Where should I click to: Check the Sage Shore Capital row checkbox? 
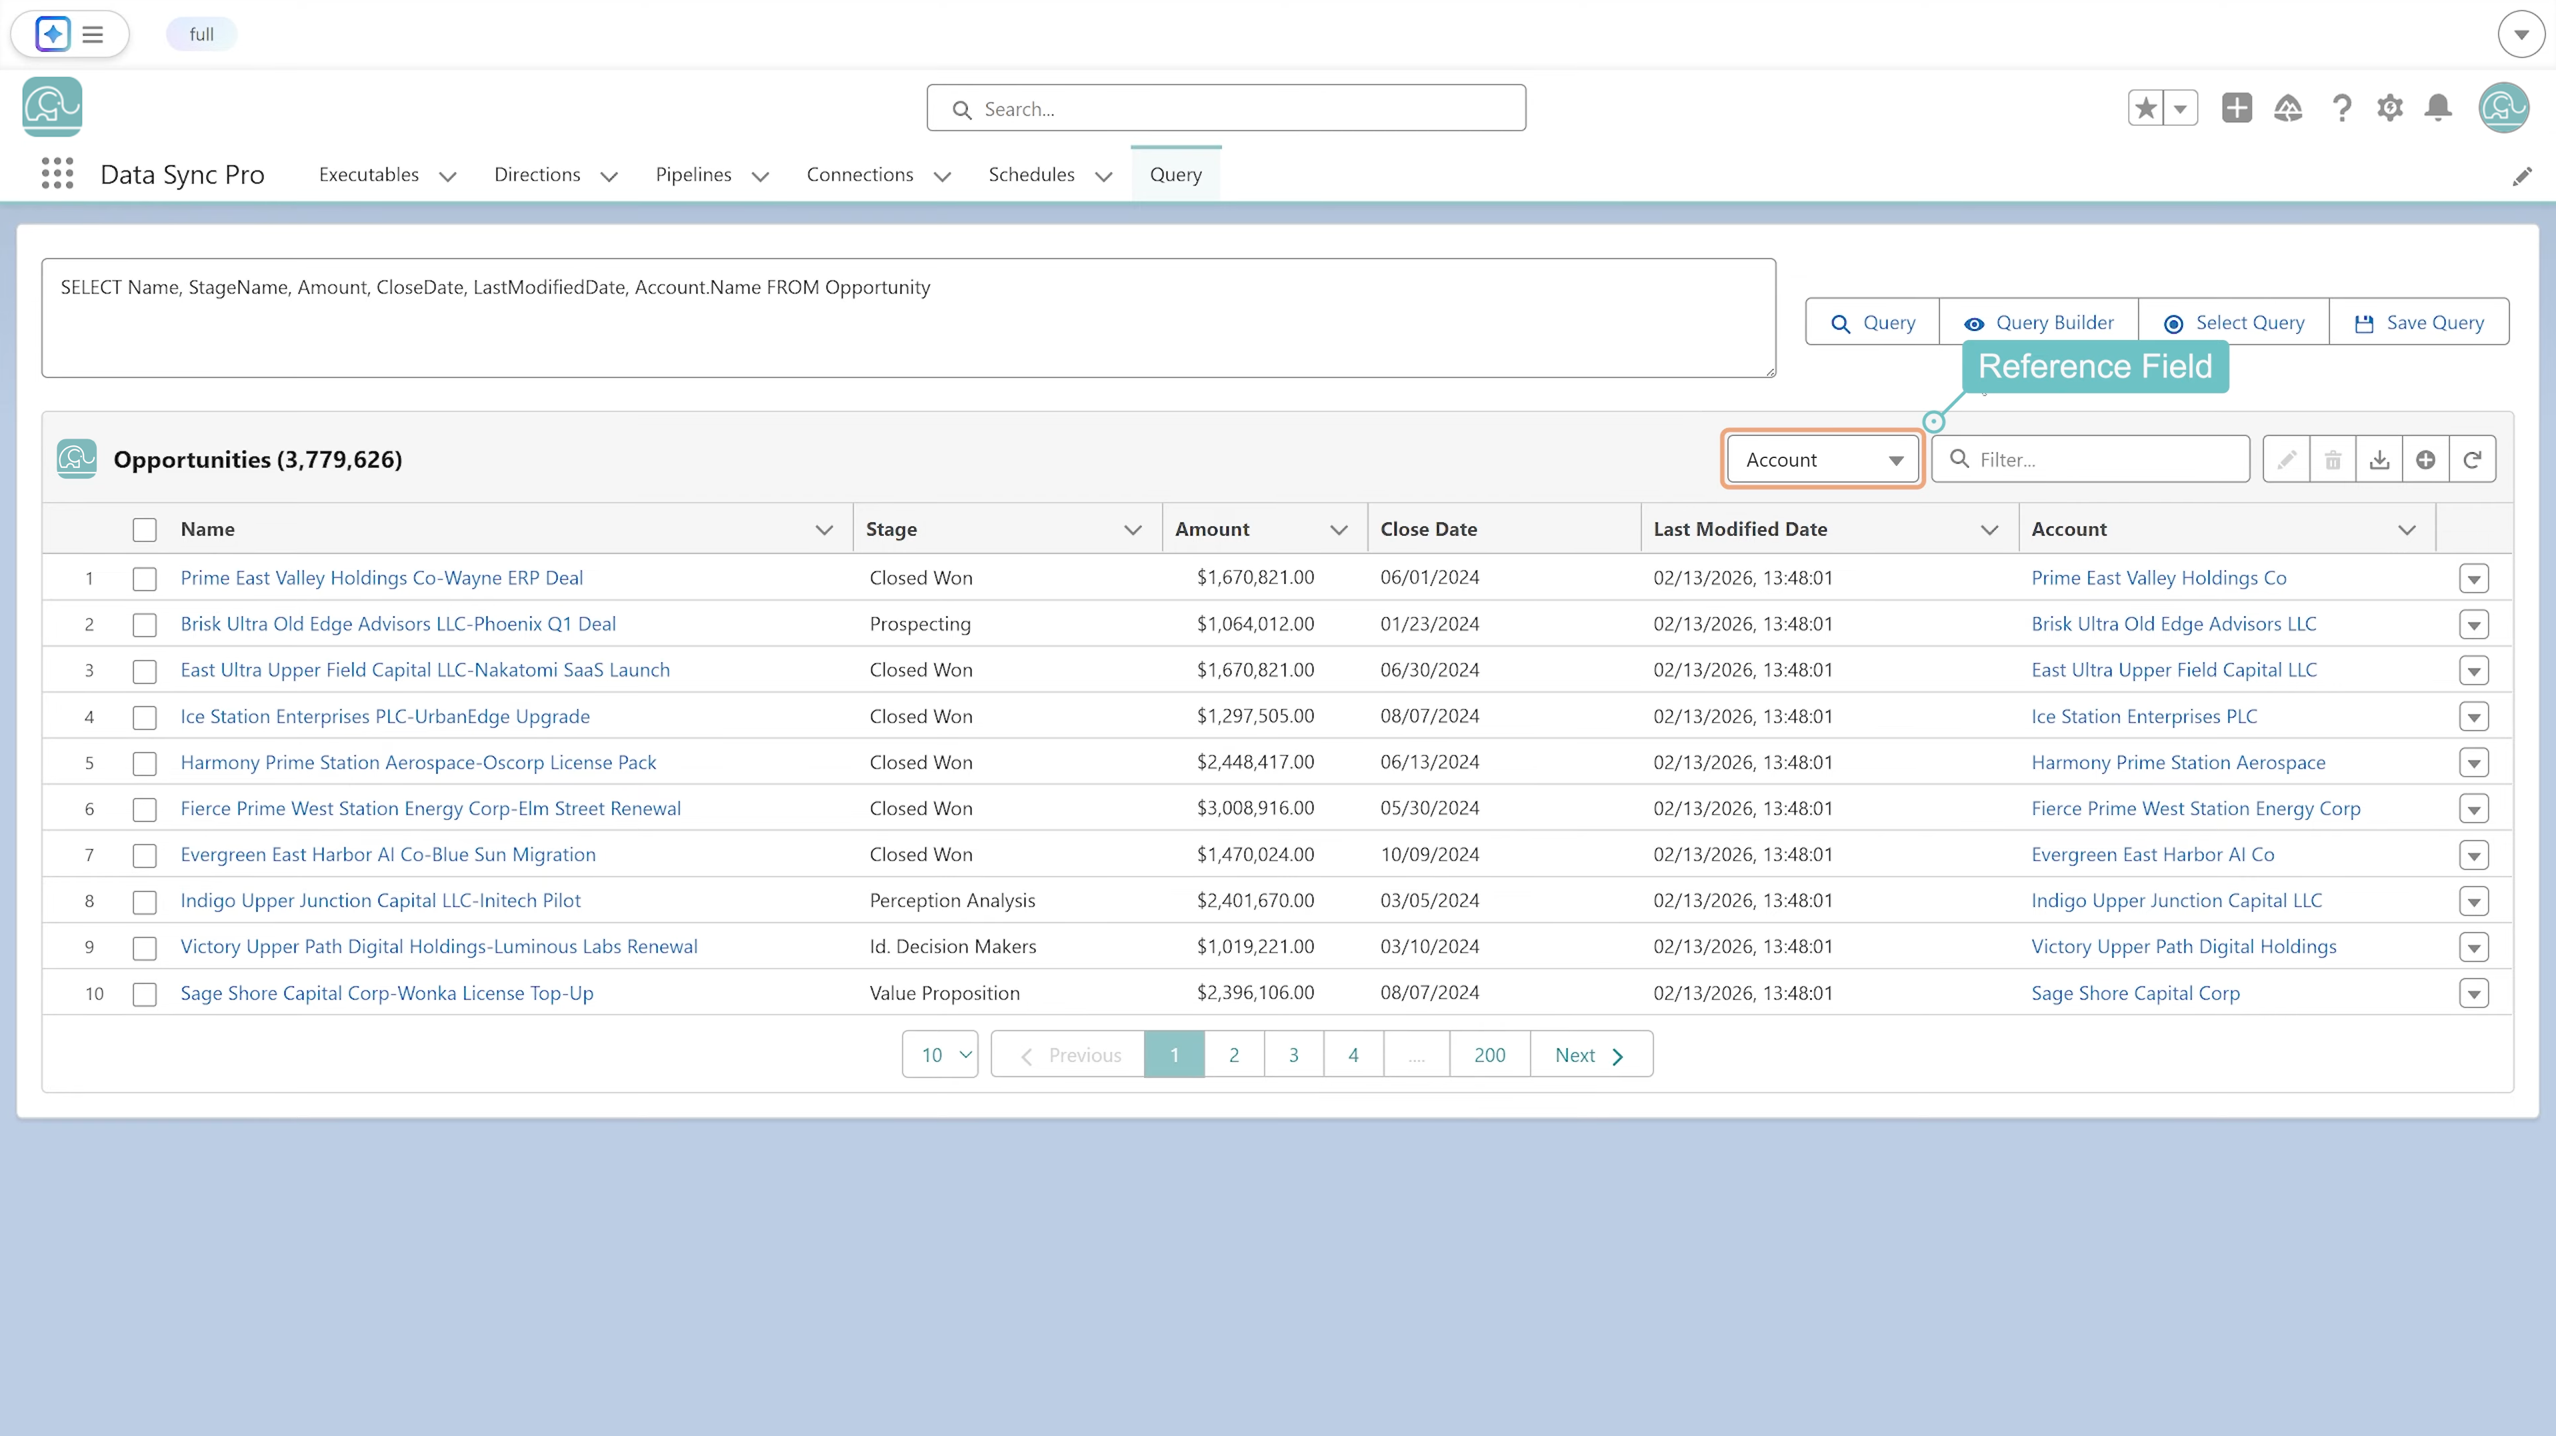click(x=145, y=993)
